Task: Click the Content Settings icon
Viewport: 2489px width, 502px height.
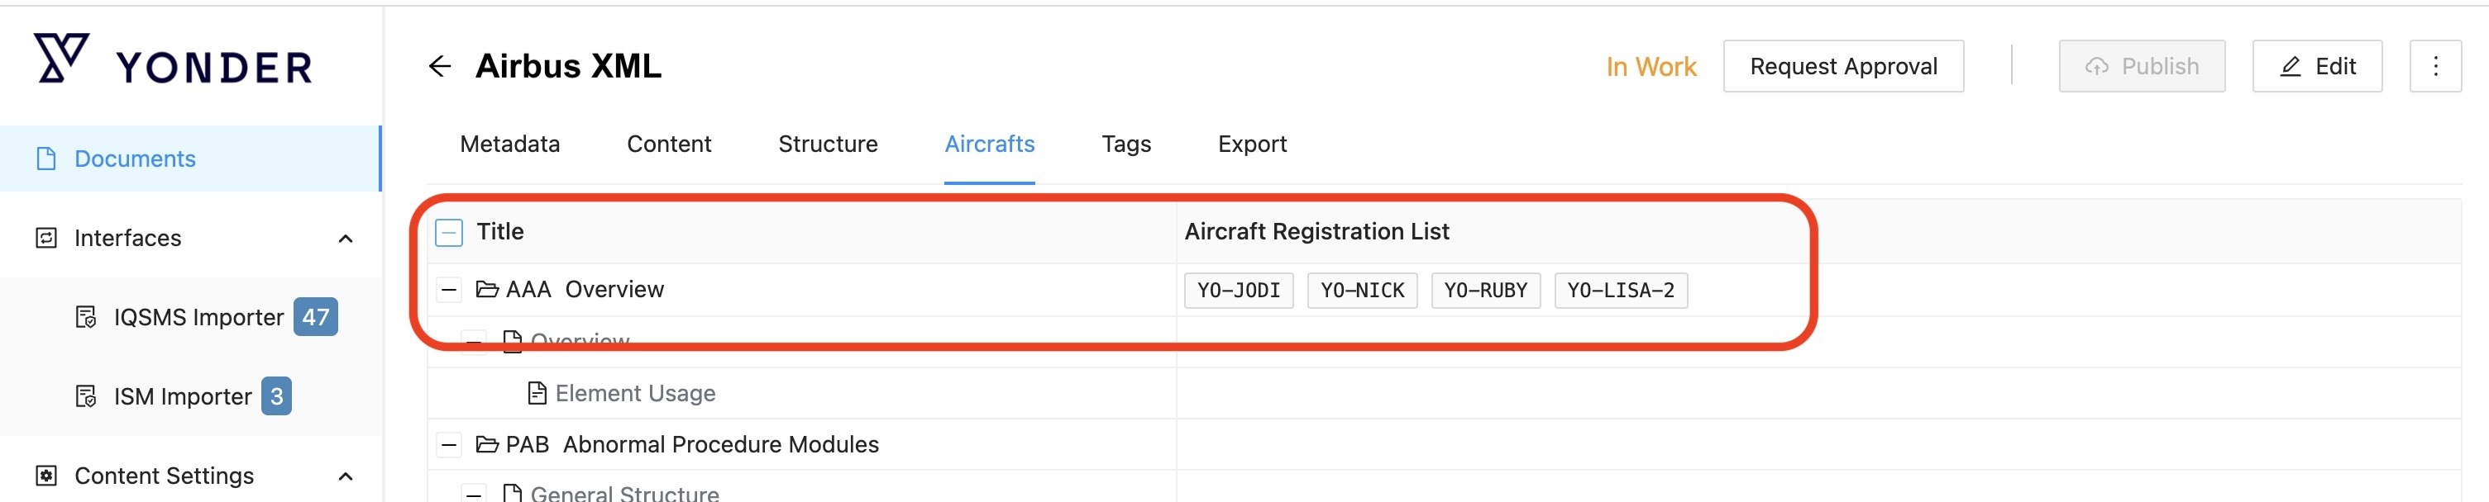Action: (x=45, y=476)
